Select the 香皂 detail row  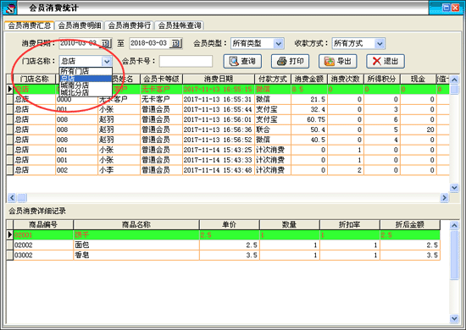[x=223, y=256]
